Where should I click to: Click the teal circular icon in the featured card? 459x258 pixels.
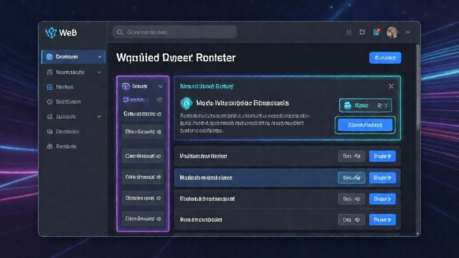(x=186, y=103)
